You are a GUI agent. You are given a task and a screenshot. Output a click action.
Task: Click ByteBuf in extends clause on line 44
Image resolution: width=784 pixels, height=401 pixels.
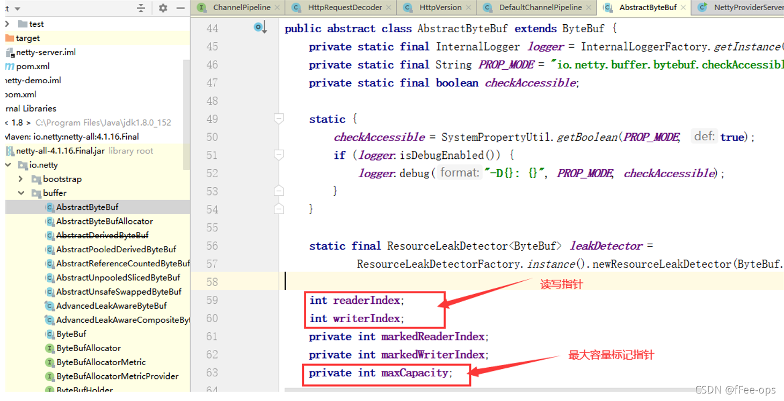583,28
